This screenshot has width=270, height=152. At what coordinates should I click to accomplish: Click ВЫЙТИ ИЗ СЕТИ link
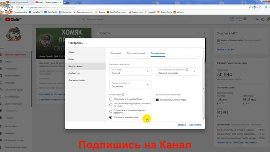pos(225,49)
